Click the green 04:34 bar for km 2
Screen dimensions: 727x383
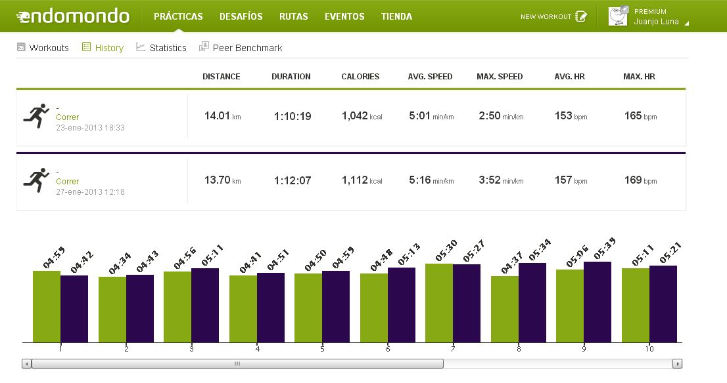(x=112, y=310)
